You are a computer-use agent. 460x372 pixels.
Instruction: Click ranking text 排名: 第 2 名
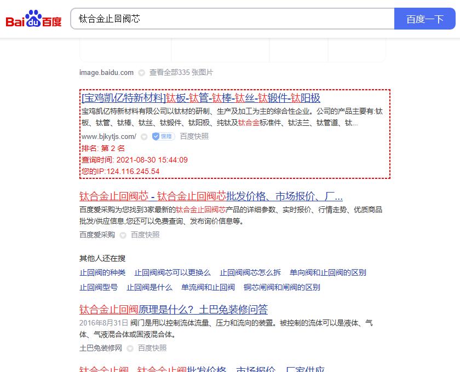pyautogui.click(x=103, y=148)
